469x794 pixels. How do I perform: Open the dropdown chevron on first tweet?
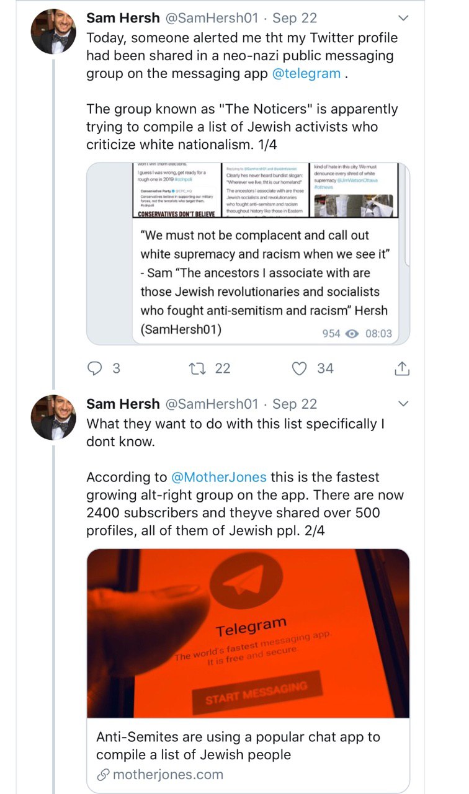(403, 18)
